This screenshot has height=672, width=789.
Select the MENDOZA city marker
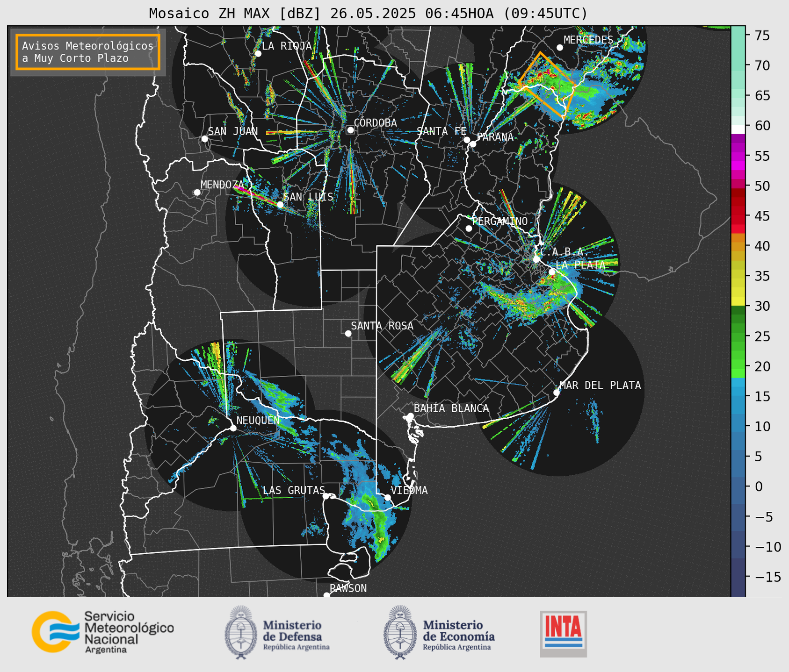[197, 192]
